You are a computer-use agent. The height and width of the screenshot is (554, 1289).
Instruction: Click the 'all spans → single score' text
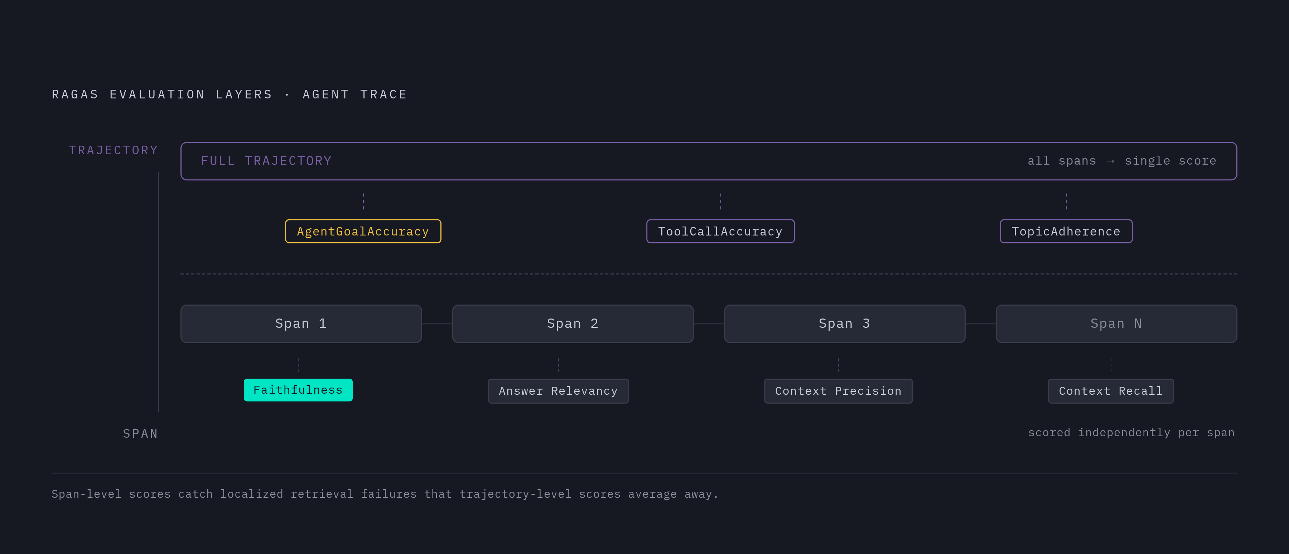(1121, 161)
